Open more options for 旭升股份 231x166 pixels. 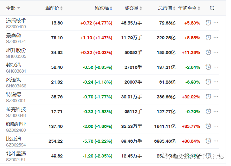pos(216,52)
